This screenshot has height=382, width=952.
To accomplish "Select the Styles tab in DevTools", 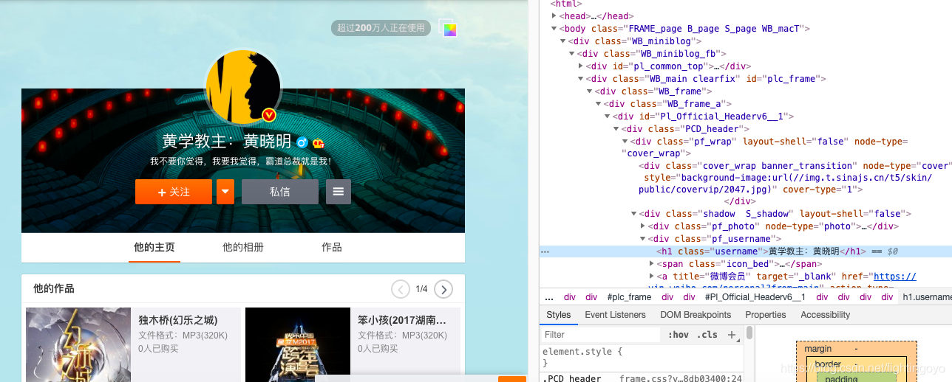I will [559, 315].
